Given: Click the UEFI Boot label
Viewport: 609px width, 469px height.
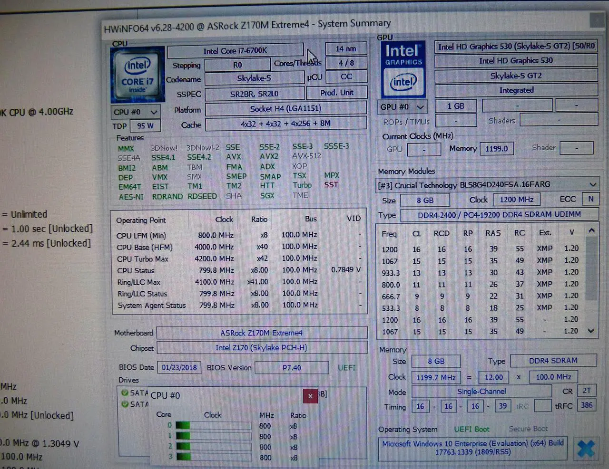Looking at the screenshot, I should coord(471,429).
